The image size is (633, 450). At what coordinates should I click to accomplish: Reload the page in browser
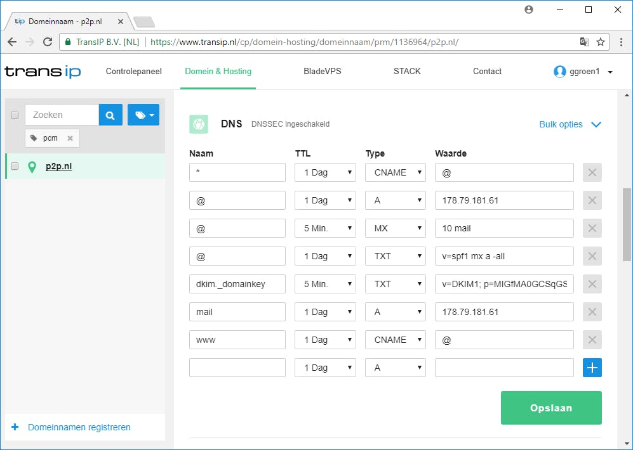[48, 42]
